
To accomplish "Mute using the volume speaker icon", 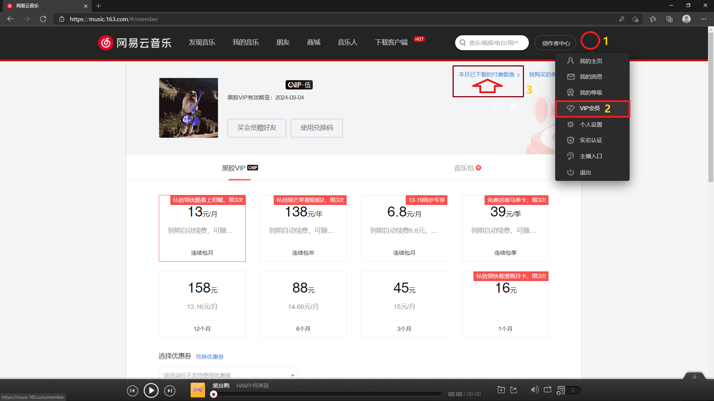I will click(534, 390).
